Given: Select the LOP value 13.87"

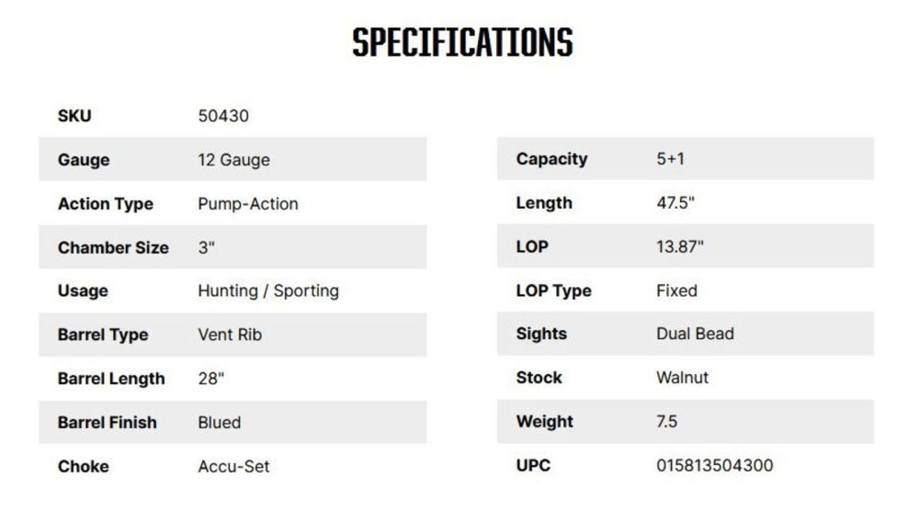Looking at the screenshot, I should [x=680, y=247].
